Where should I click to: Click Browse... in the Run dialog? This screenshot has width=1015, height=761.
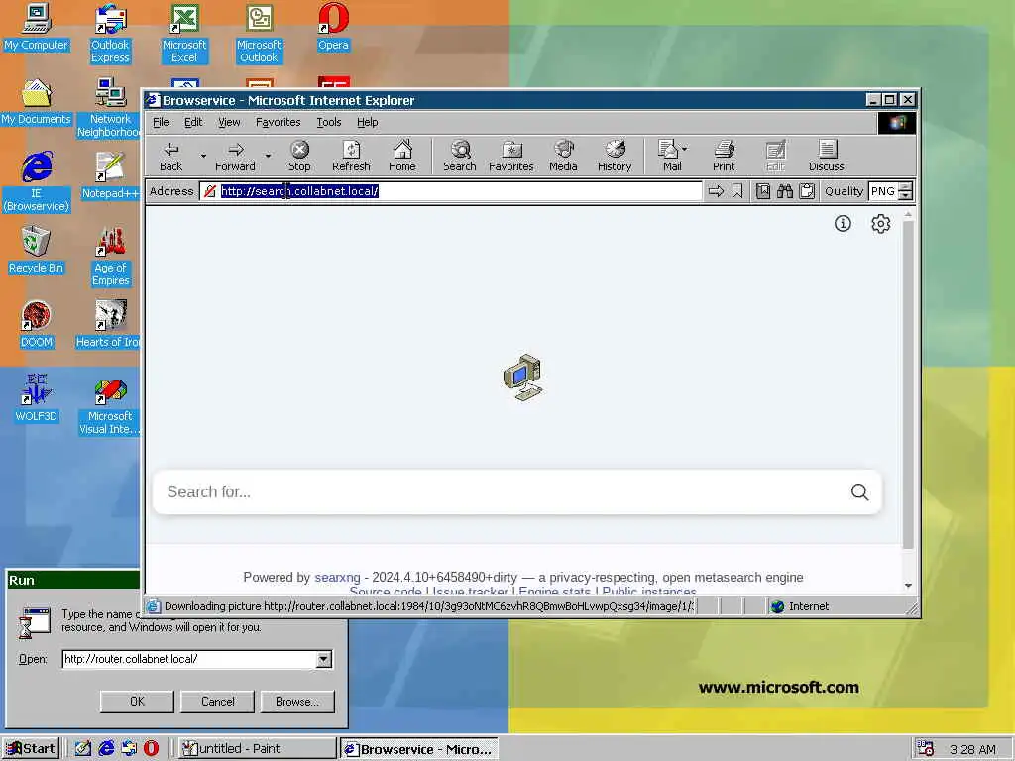297,702
